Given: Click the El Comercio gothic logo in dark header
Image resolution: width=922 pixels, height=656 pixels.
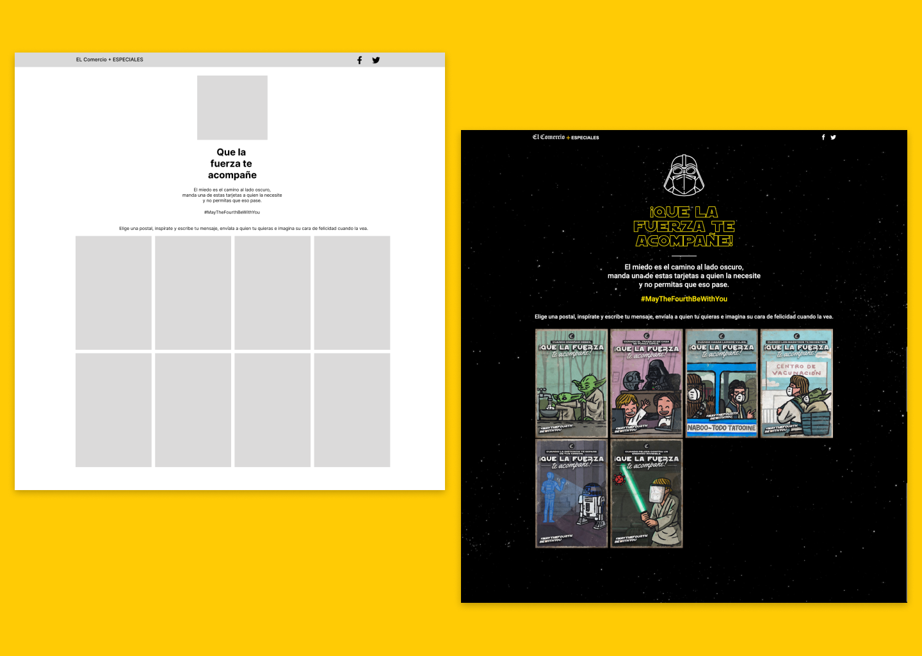Looking at the screenshot, I should pyautogui.click(x=549, y=137).
